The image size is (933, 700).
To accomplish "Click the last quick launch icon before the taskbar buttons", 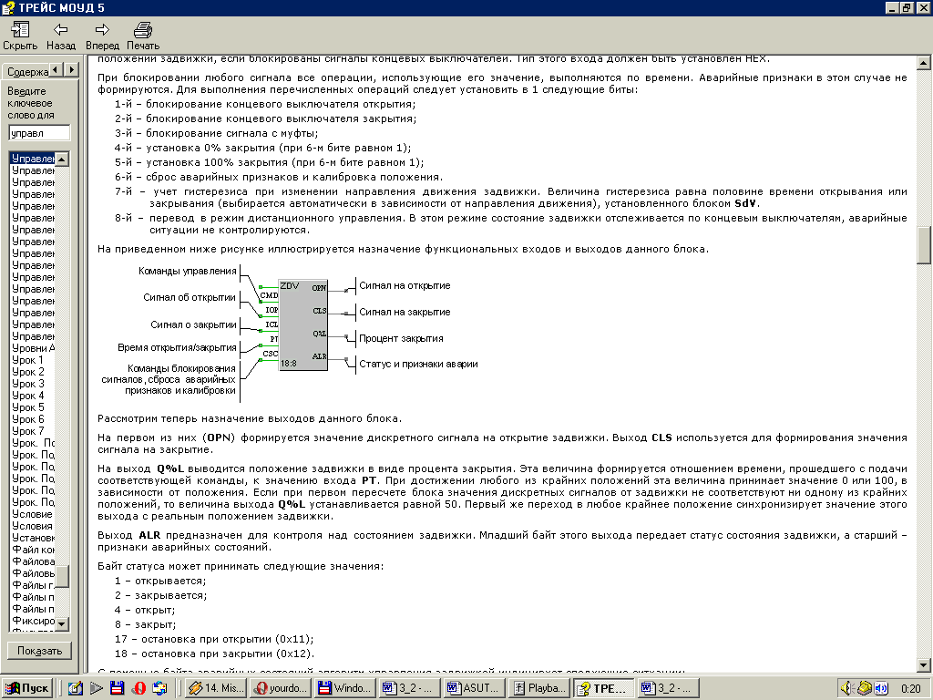I will click(159, 688).
